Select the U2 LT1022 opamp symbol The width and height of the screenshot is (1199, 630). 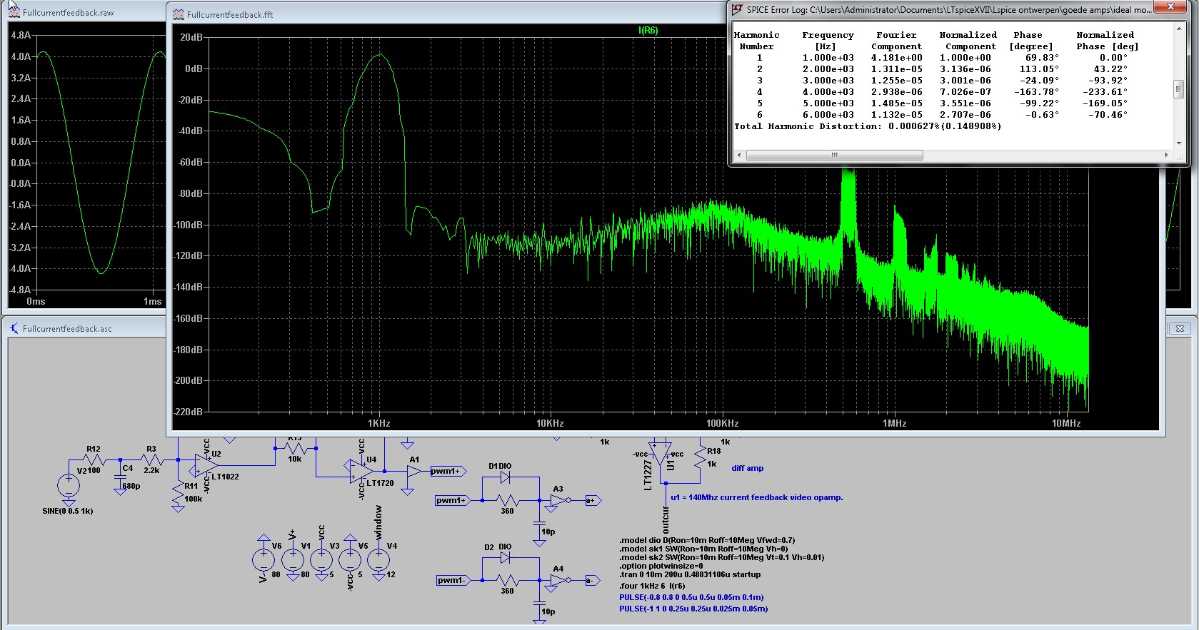pyautogui.click(x=206, y=465)
